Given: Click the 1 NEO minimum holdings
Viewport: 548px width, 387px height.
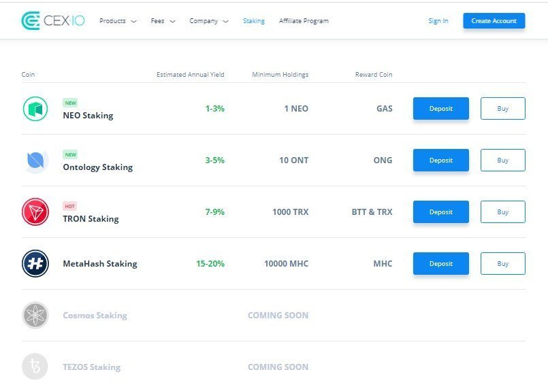Looking at the screenshot, I should pos(296,109).
